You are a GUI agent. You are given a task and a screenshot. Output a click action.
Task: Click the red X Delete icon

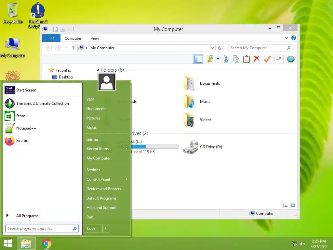coord(257,59)
